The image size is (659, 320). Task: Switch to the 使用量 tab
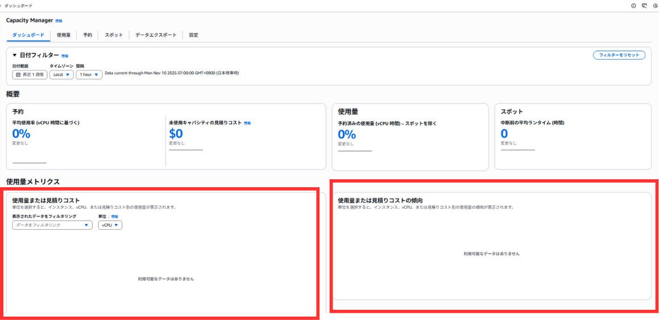64,35
